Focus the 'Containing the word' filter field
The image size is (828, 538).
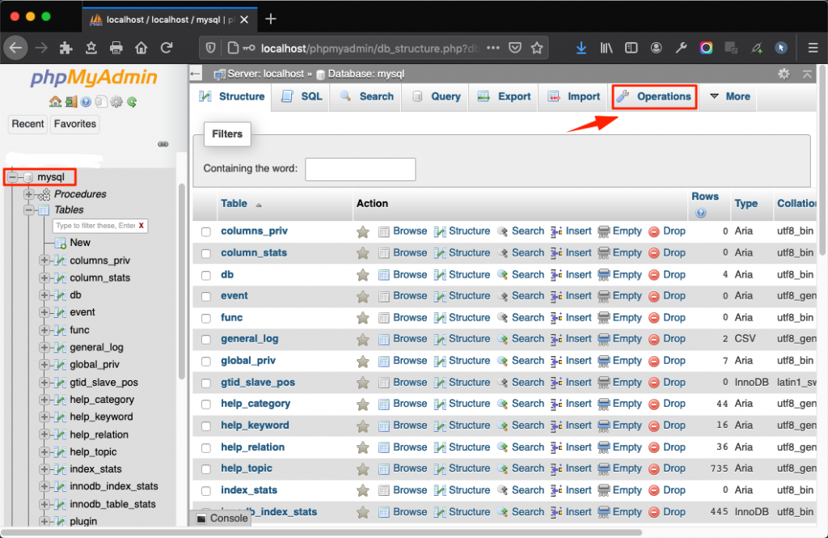click(360, 169)
